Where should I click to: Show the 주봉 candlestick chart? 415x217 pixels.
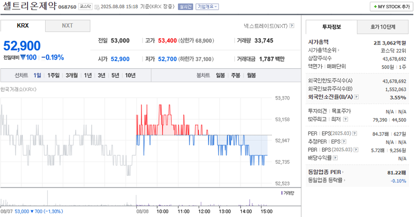[x=236, y=75]
